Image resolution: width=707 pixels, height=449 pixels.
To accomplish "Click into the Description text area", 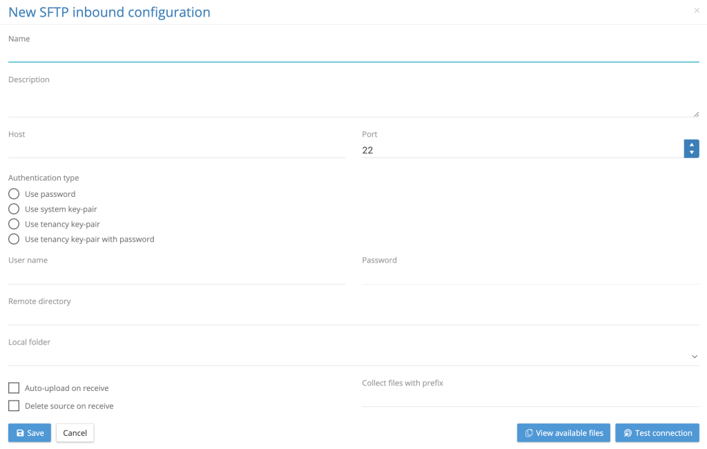I will (353, 103).
